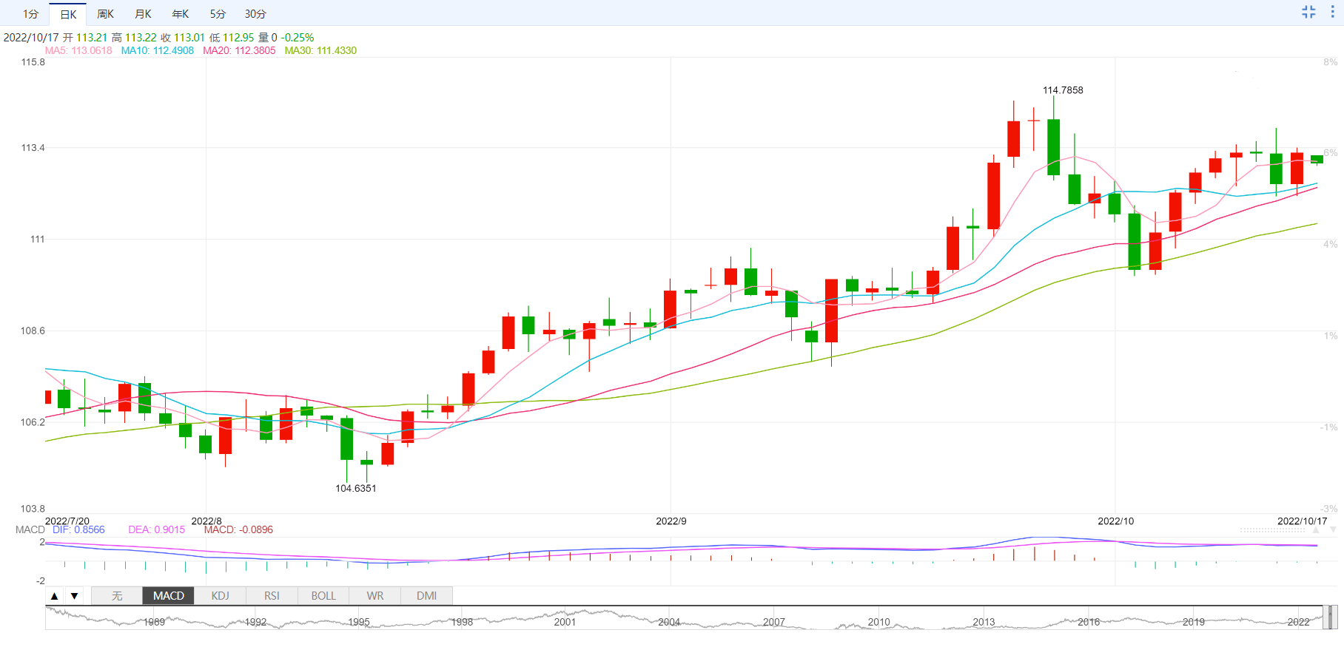Enable the KDJ indicator
This screenshot has width=1344, height=647.
tap(221, 596)
